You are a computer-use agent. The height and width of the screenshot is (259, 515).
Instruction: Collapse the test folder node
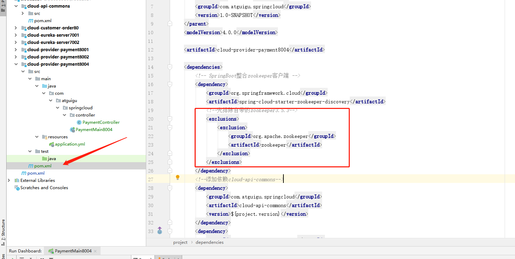[x=30, y=151]
